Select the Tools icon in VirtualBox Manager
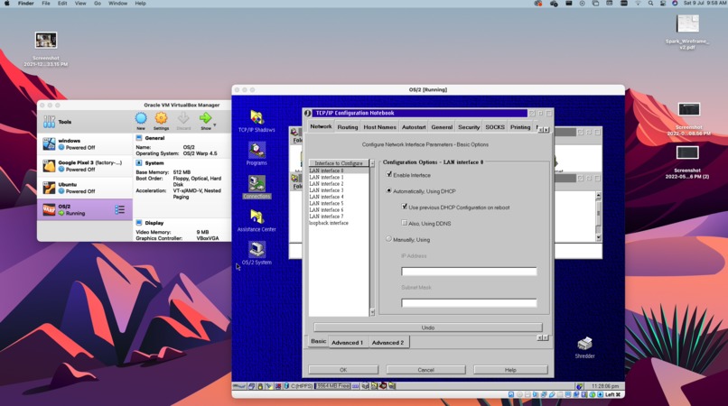This screenshot has height=406, width=728. click(49, 122)
